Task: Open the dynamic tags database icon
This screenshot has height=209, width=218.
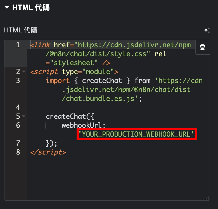Action: click(202, 47)
